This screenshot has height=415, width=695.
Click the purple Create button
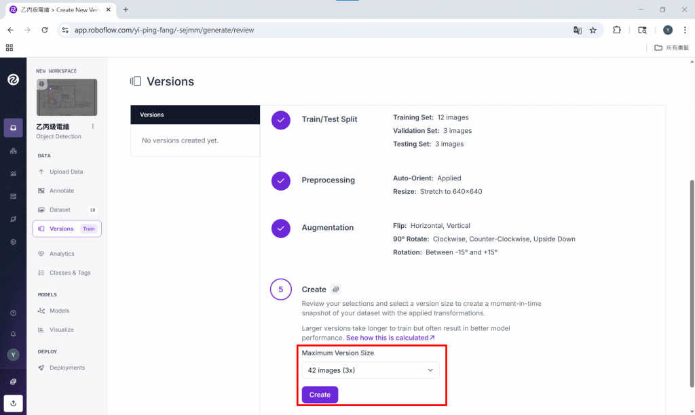click(320, 395)
